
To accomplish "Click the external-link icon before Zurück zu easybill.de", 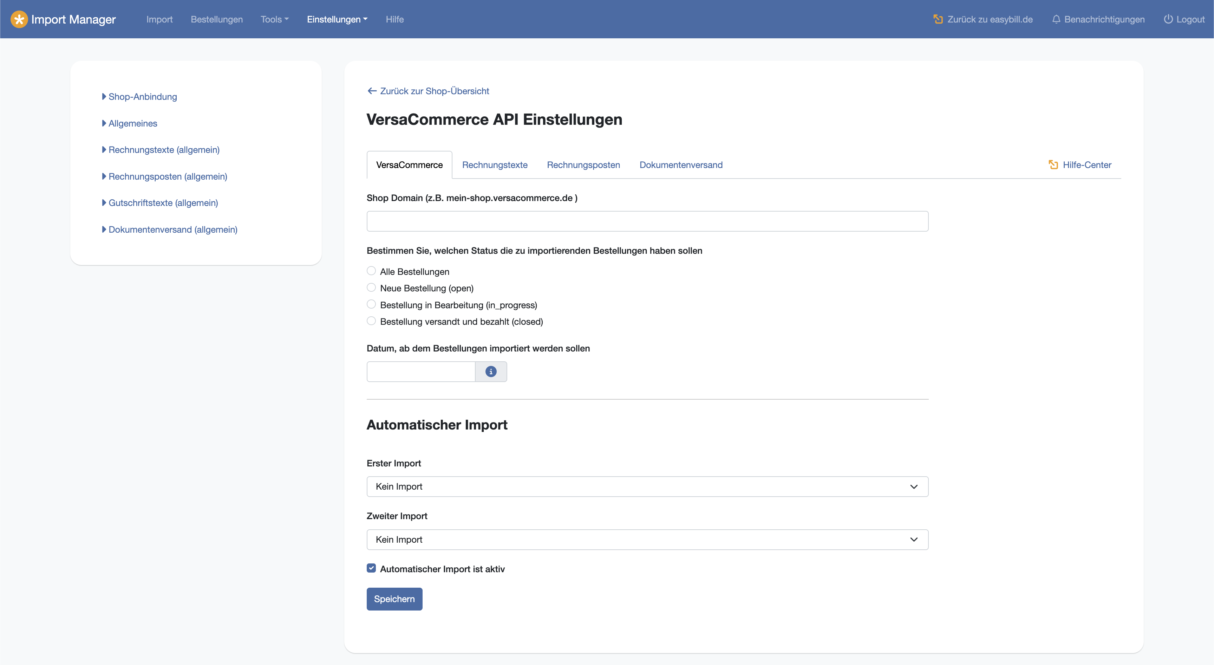I will tap(938, 19).
